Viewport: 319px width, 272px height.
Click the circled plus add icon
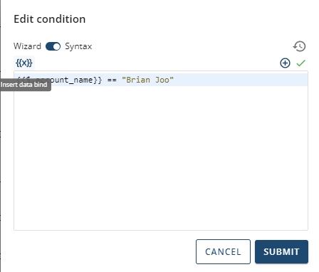285,63
